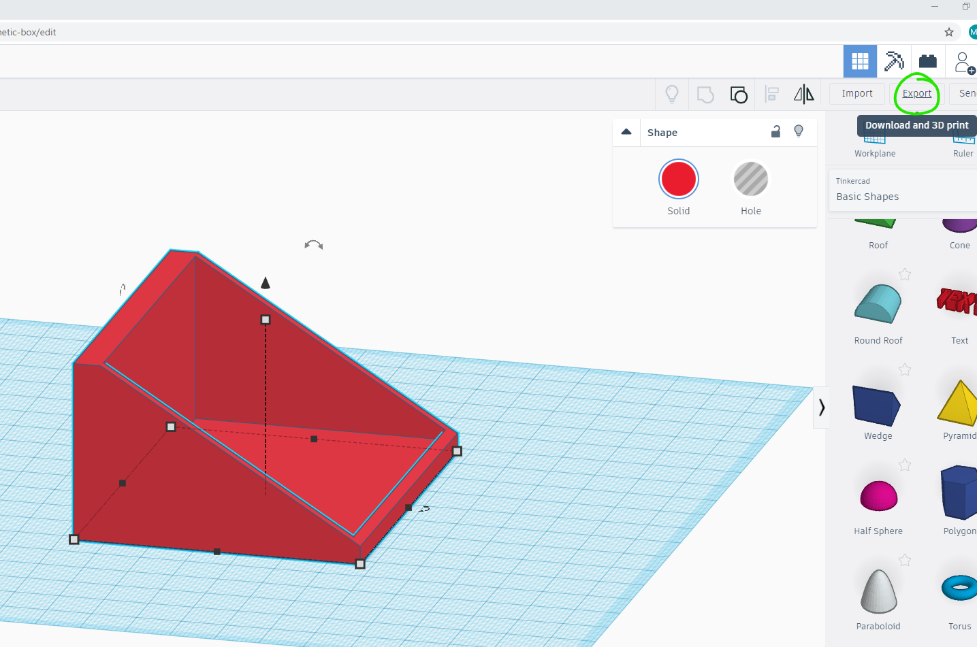Click the rotation arrow left of the shape
The height and width of the screenshot is (647, 977).
[x=123, y=290]
